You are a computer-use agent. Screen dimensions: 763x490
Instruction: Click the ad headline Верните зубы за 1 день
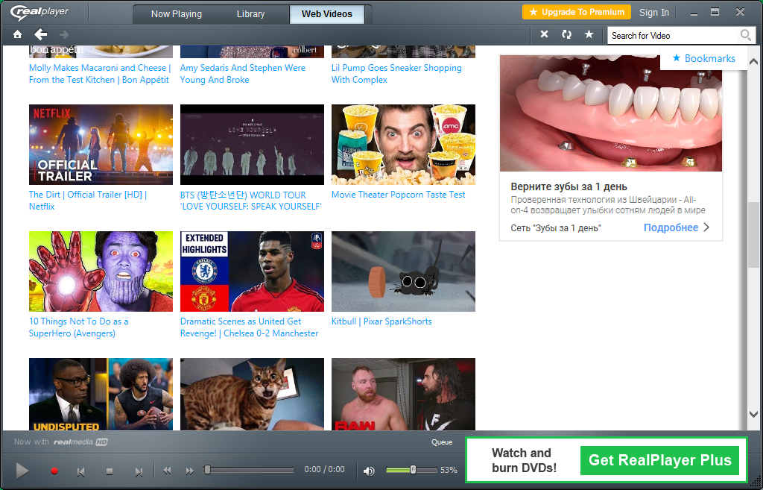click(569, 186)
